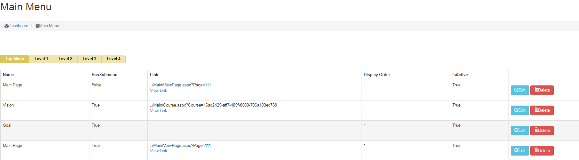The image size is (579, 160).
Task: Open the Level 1 tab
Action: coord(41,59)
